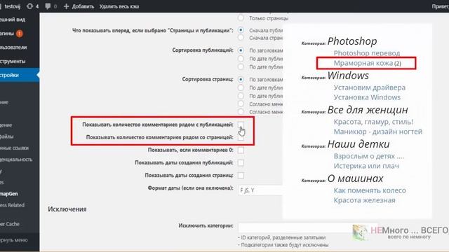The height and width of the screenshot is (252, 449).
Task: Open the Инструменты sidebar menu
Action: coord(13,61)
